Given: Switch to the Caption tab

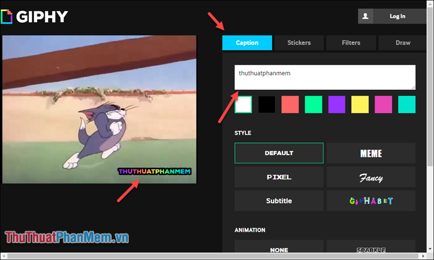Looking at the screenshot, I should click(x=247, y=43).
